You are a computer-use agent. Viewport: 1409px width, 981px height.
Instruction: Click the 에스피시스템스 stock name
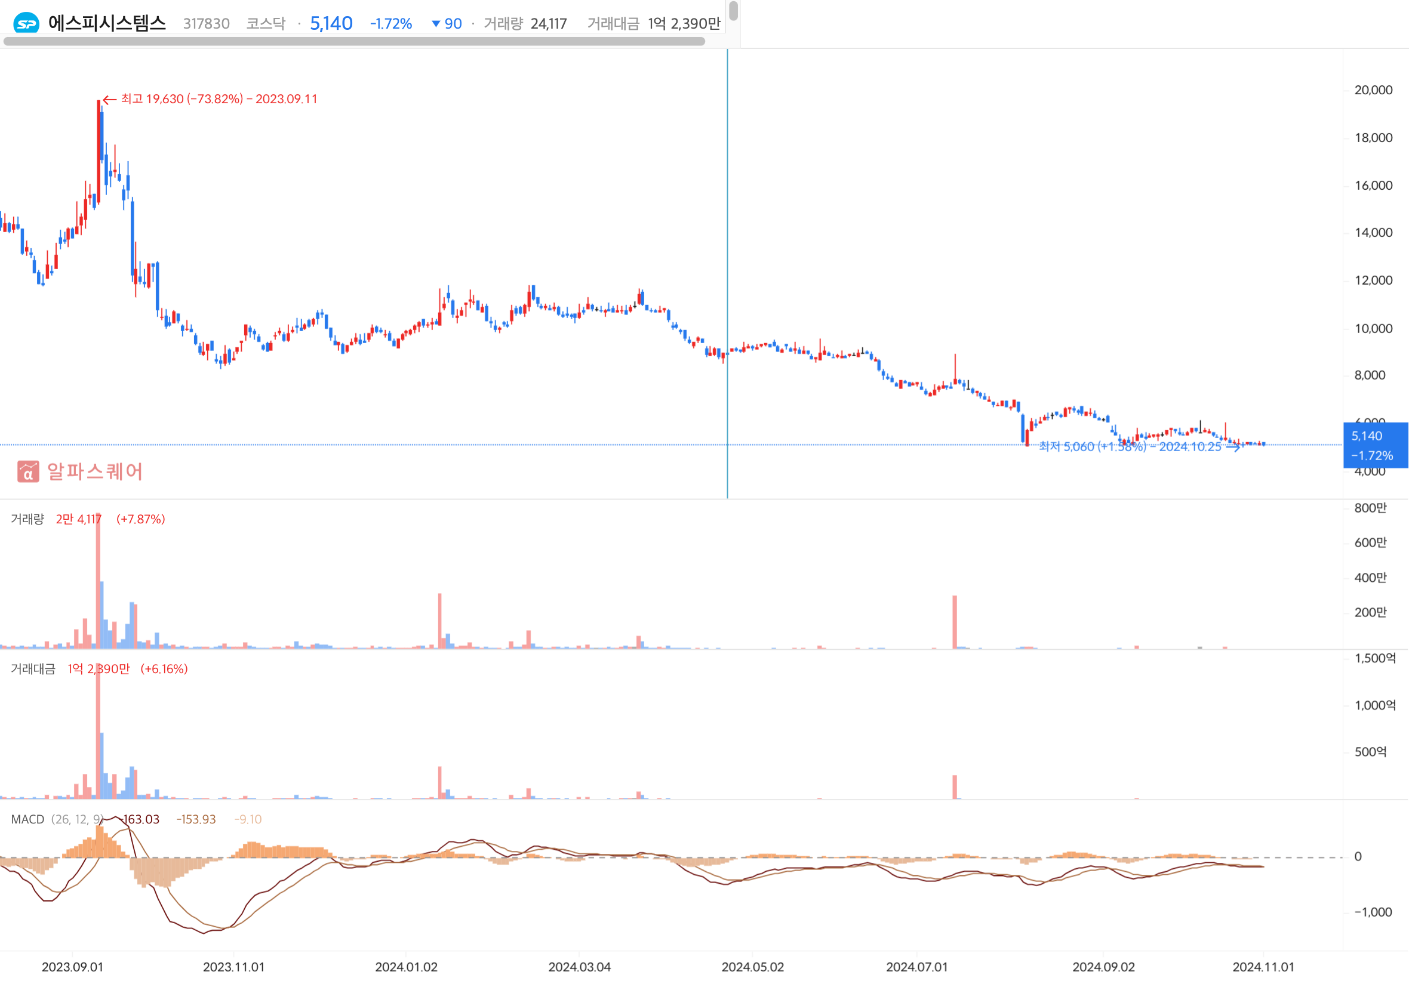107,23
